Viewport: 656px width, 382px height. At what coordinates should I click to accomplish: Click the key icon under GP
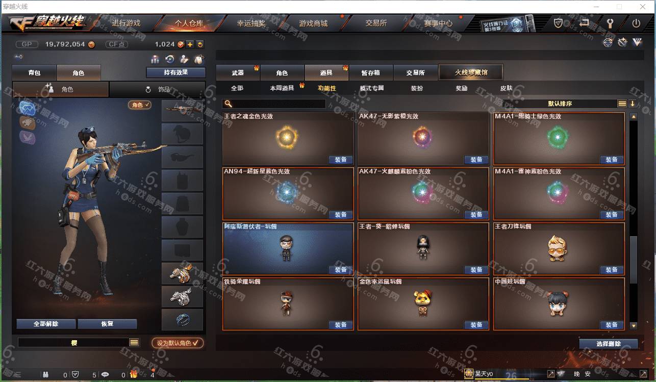click(x=18, y=57)
